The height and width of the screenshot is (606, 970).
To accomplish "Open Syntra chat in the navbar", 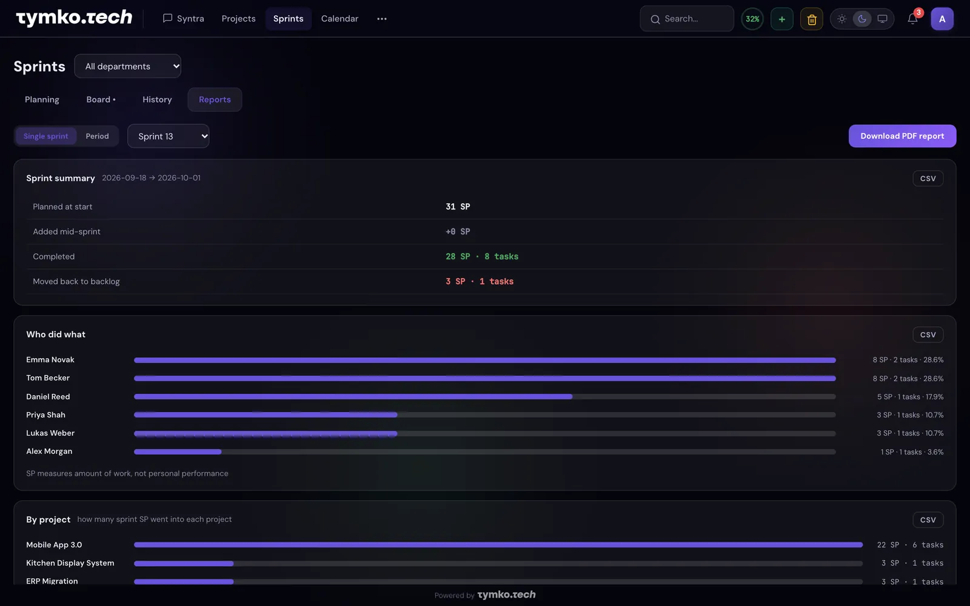I will tap(183, 19).
